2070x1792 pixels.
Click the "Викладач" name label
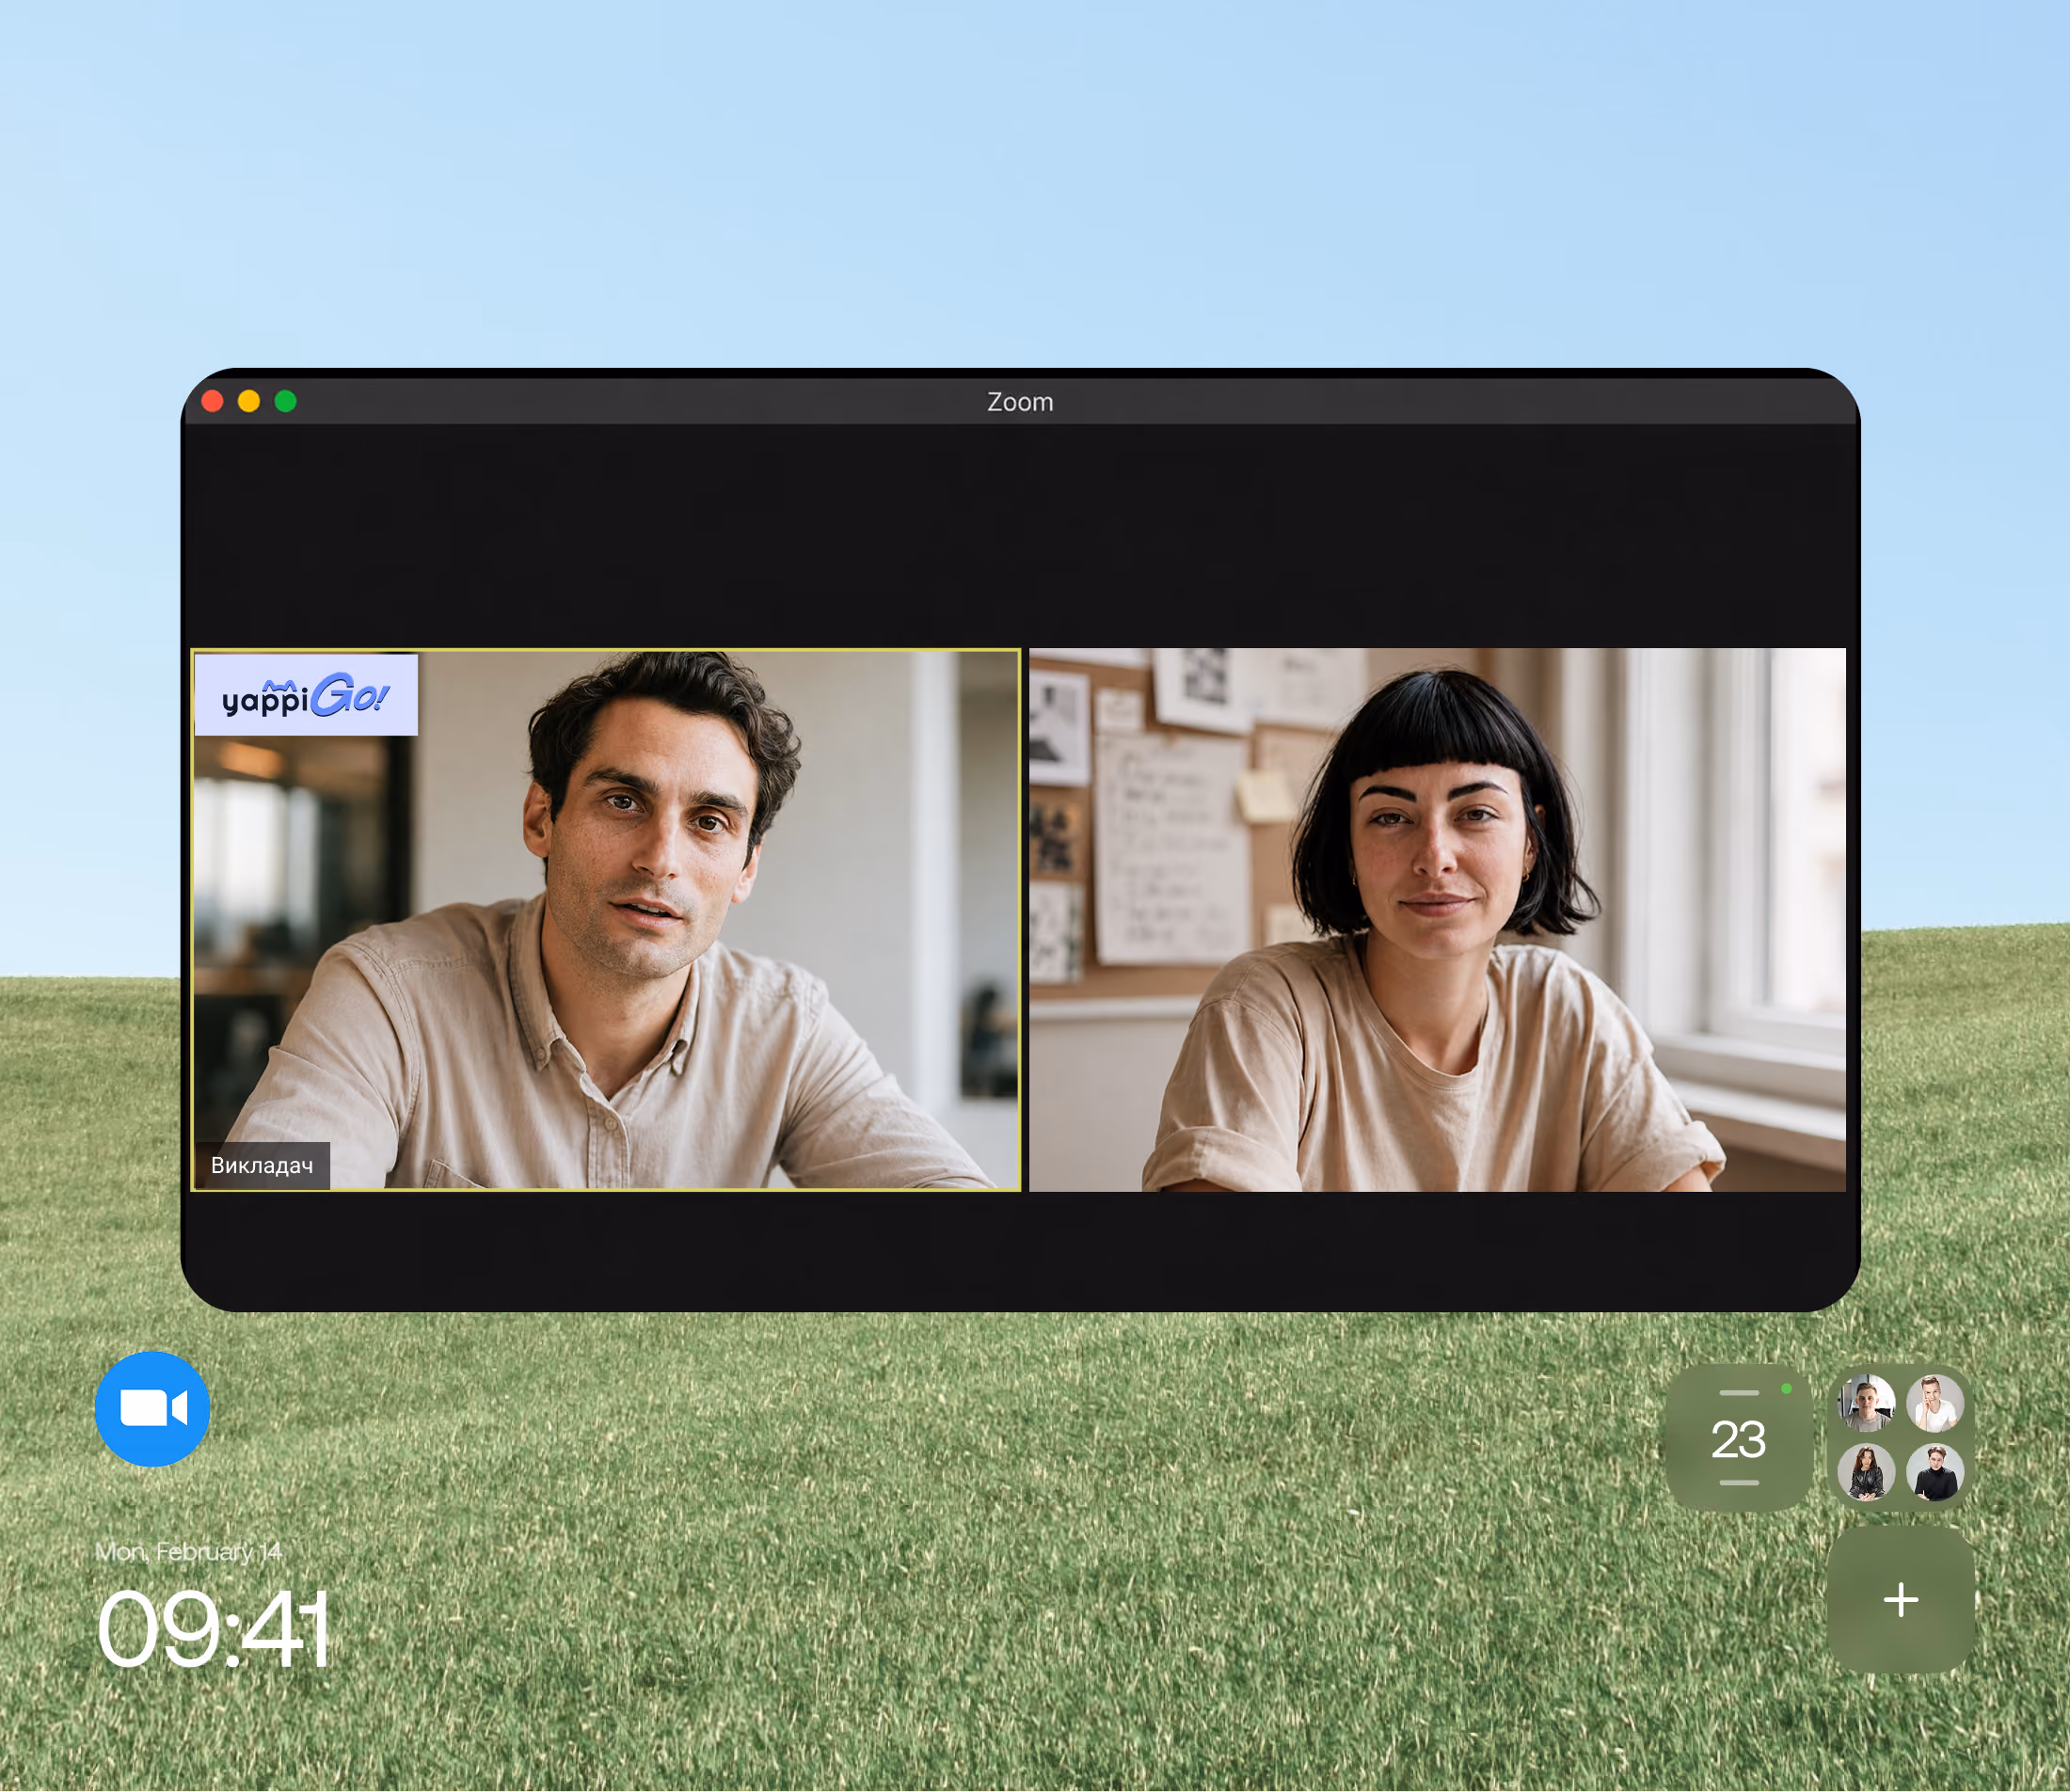[x=262, y=1165]
